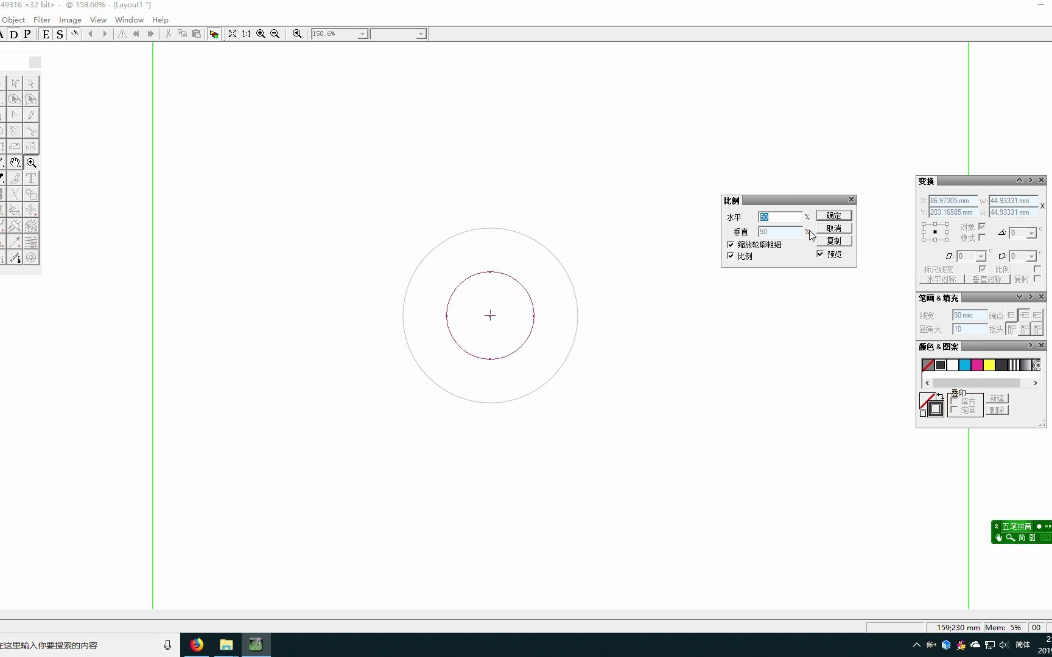Select the Text tool in the toolbox
The width and height of the screenshot is (1052, 657).
click(31, 178)
